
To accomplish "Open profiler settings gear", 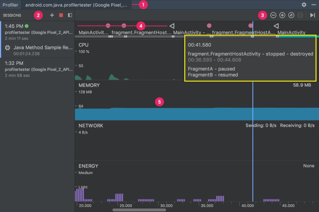I will point(304,4).
